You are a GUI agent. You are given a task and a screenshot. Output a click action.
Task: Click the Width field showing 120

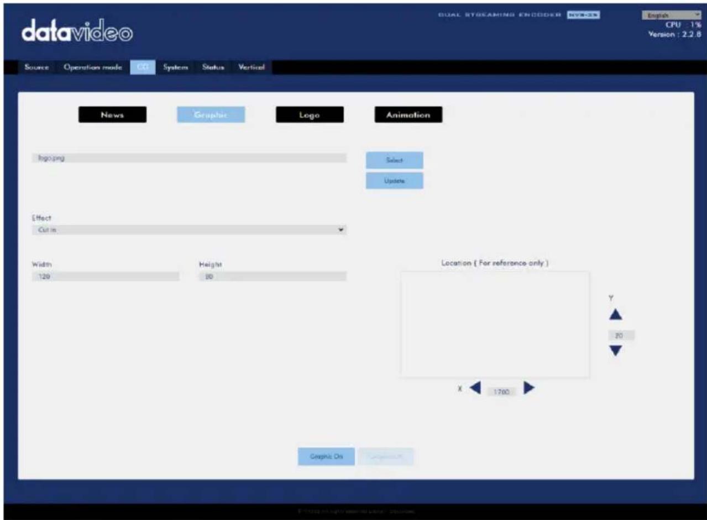click(x=106, y=277)
